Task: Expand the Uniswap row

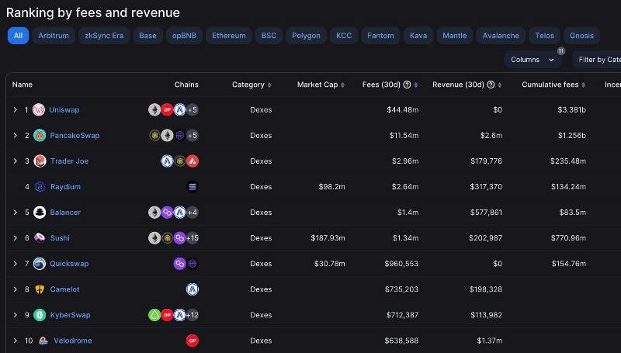Action: click(x=15, y=110)
